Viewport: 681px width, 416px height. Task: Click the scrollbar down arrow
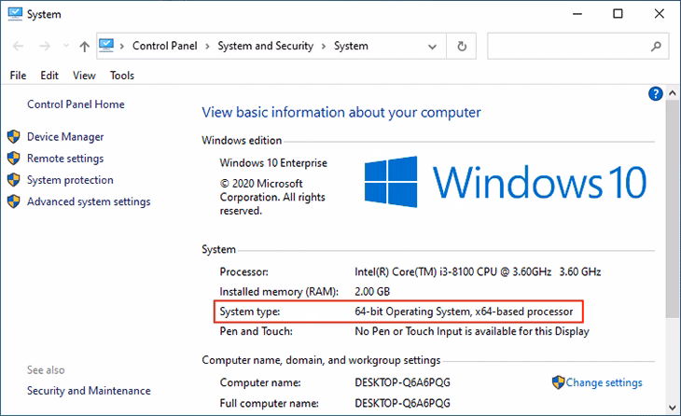pos(673,408)
